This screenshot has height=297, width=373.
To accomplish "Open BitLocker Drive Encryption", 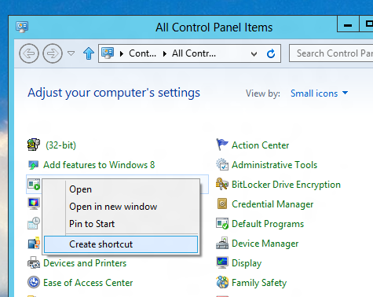I will point(286,185).
